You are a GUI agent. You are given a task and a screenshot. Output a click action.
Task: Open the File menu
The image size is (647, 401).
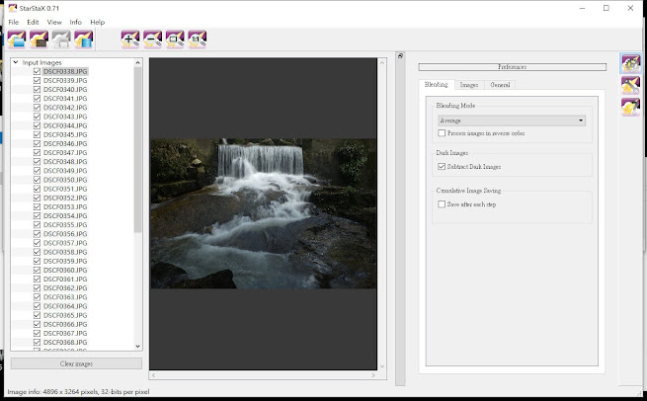pos(14,22)
